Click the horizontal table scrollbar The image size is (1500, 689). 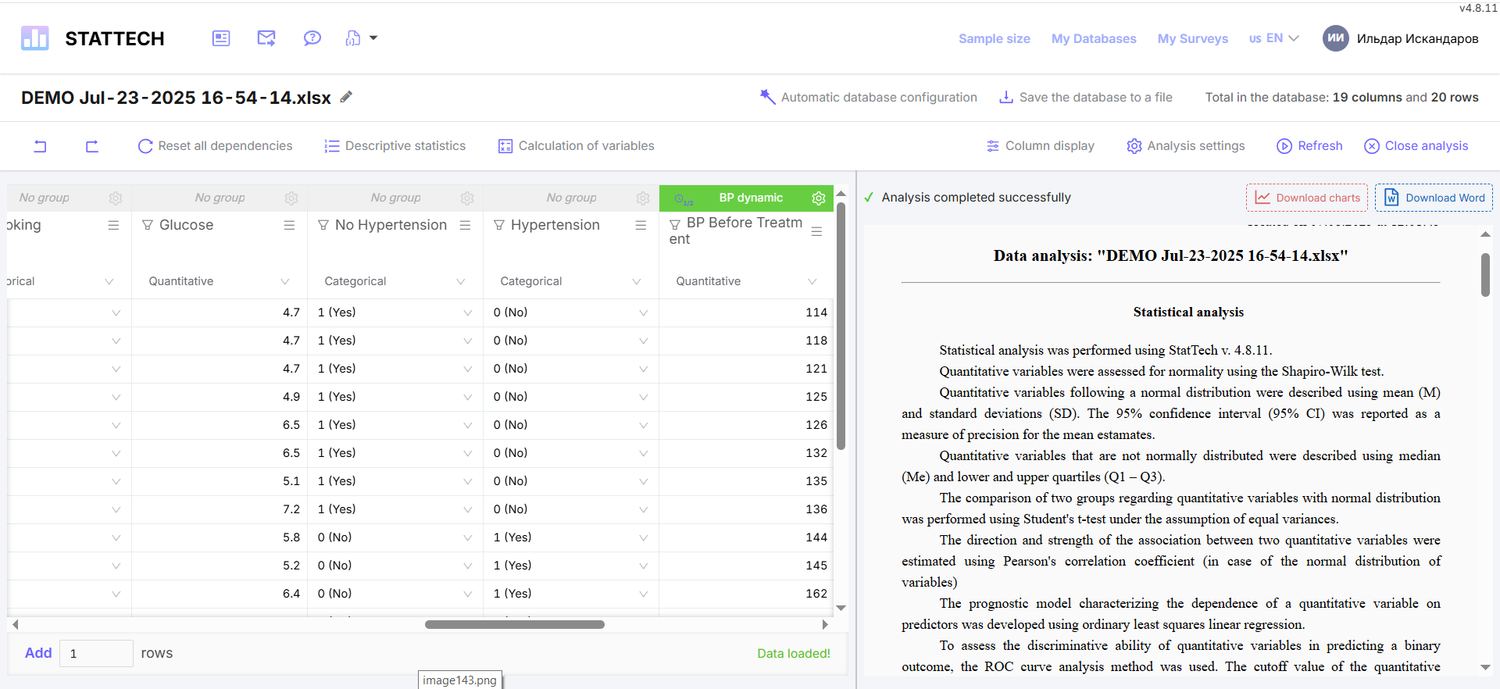pos(514,624)
